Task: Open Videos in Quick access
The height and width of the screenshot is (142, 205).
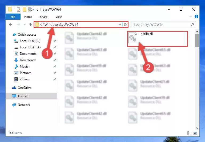Action: tap(25, 79)
